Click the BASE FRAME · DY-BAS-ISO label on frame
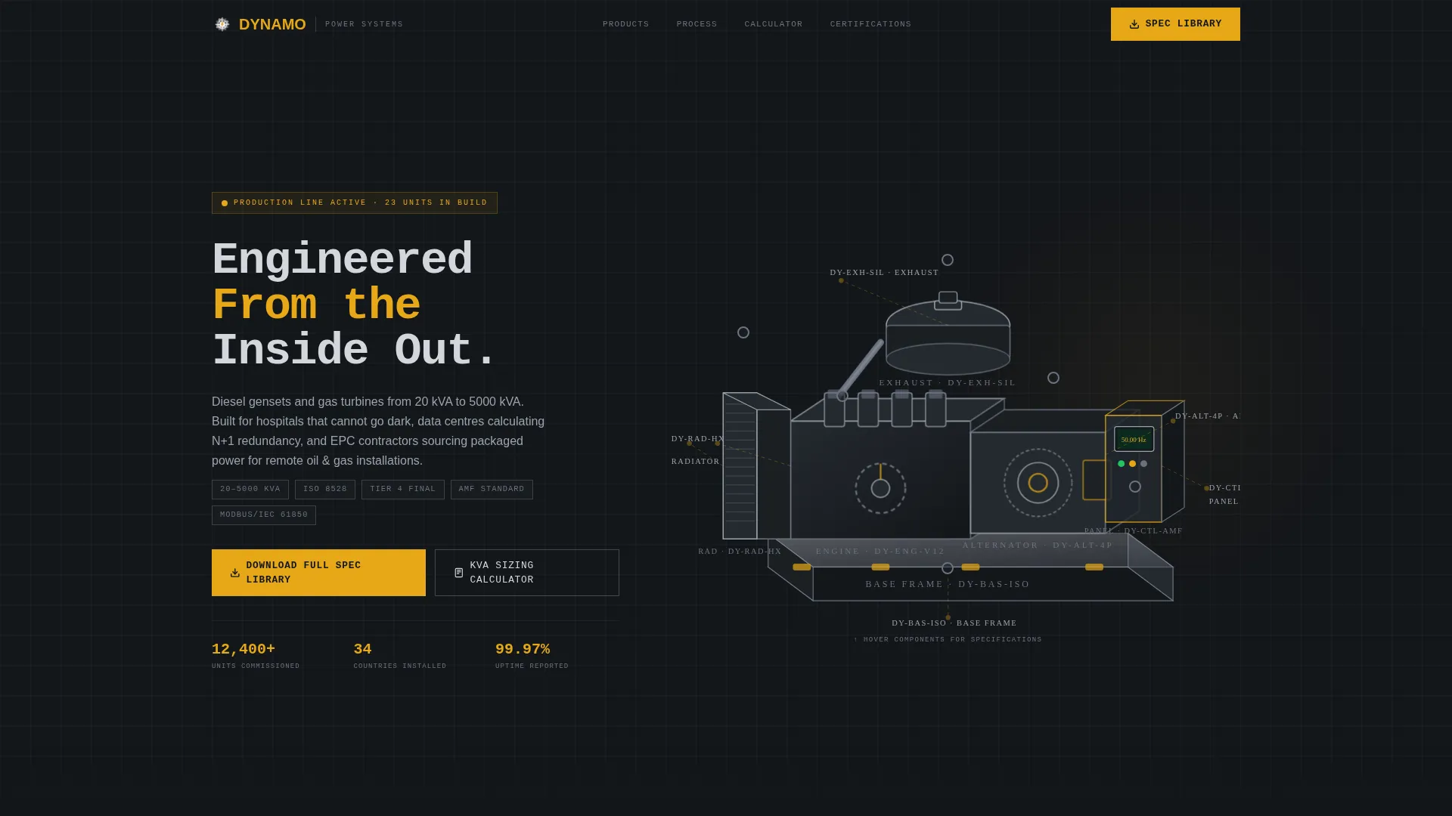 coord(948,584)
